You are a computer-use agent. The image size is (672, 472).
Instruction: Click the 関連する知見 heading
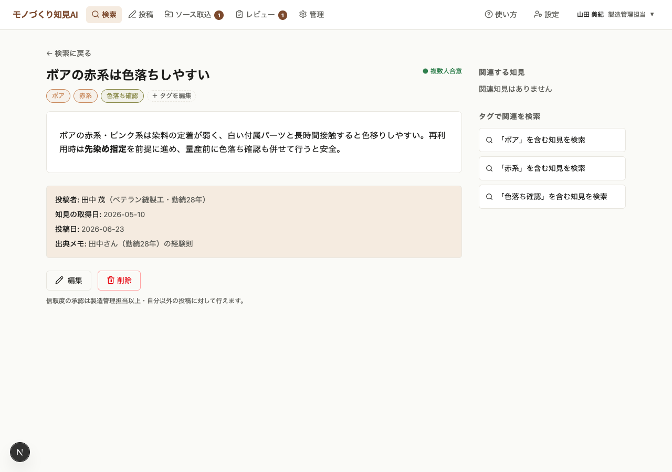click(x=502, y=72)
